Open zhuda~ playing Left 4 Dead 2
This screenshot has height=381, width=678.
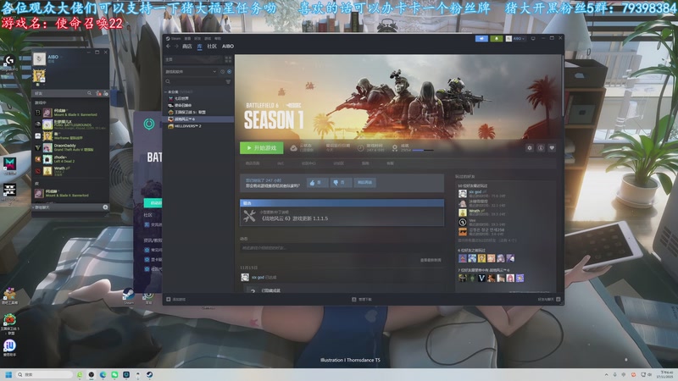pyautogui.click(x=71, y=159)
